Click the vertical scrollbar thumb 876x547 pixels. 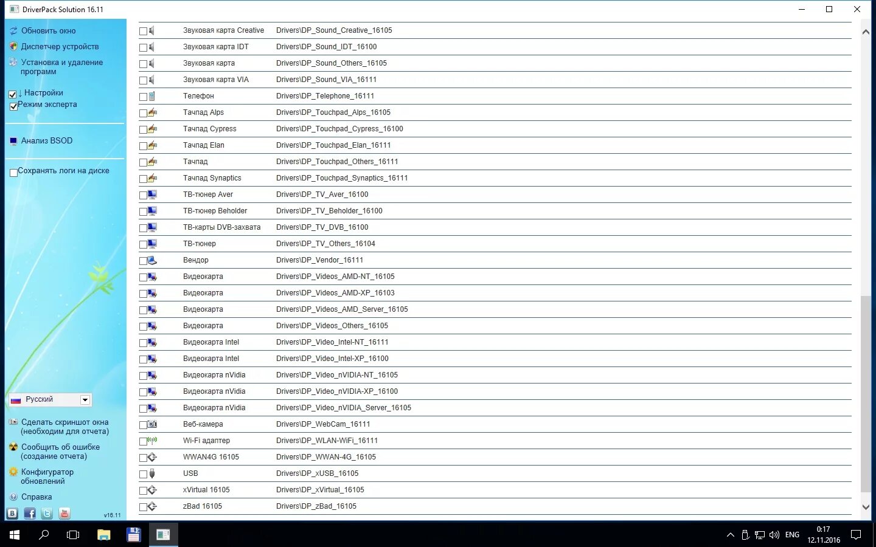pos(866,394)
